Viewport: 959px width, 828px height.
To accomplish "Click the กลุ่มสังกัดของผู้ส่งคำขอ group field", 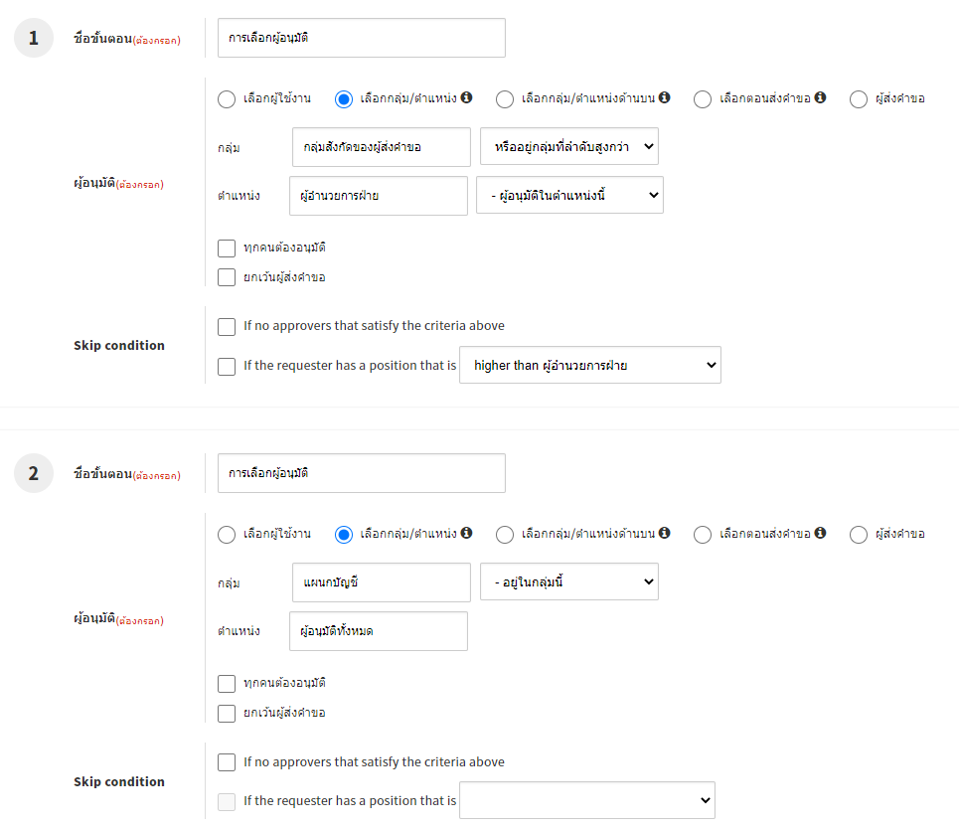I will pyautogui.click(x=382, y=146).
